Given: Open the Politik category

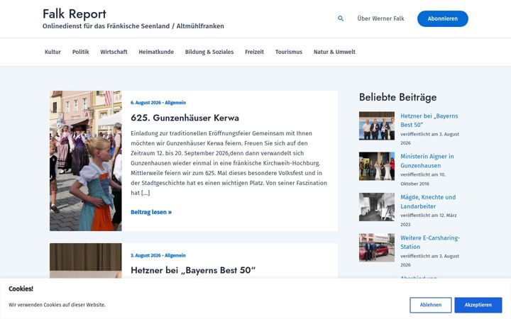Looking at the screenshot, I should [x=80, y=52].
